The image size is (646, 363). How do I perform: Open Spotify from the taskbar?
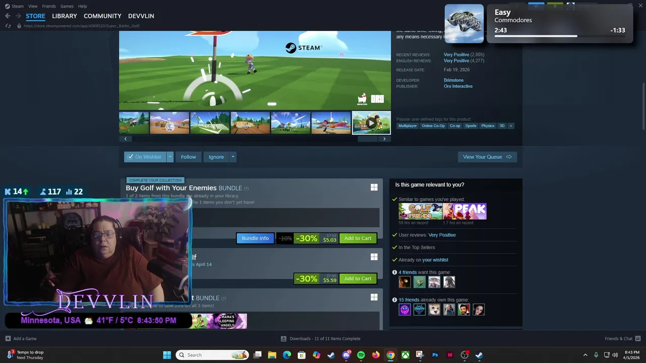(x=361, y=355)
